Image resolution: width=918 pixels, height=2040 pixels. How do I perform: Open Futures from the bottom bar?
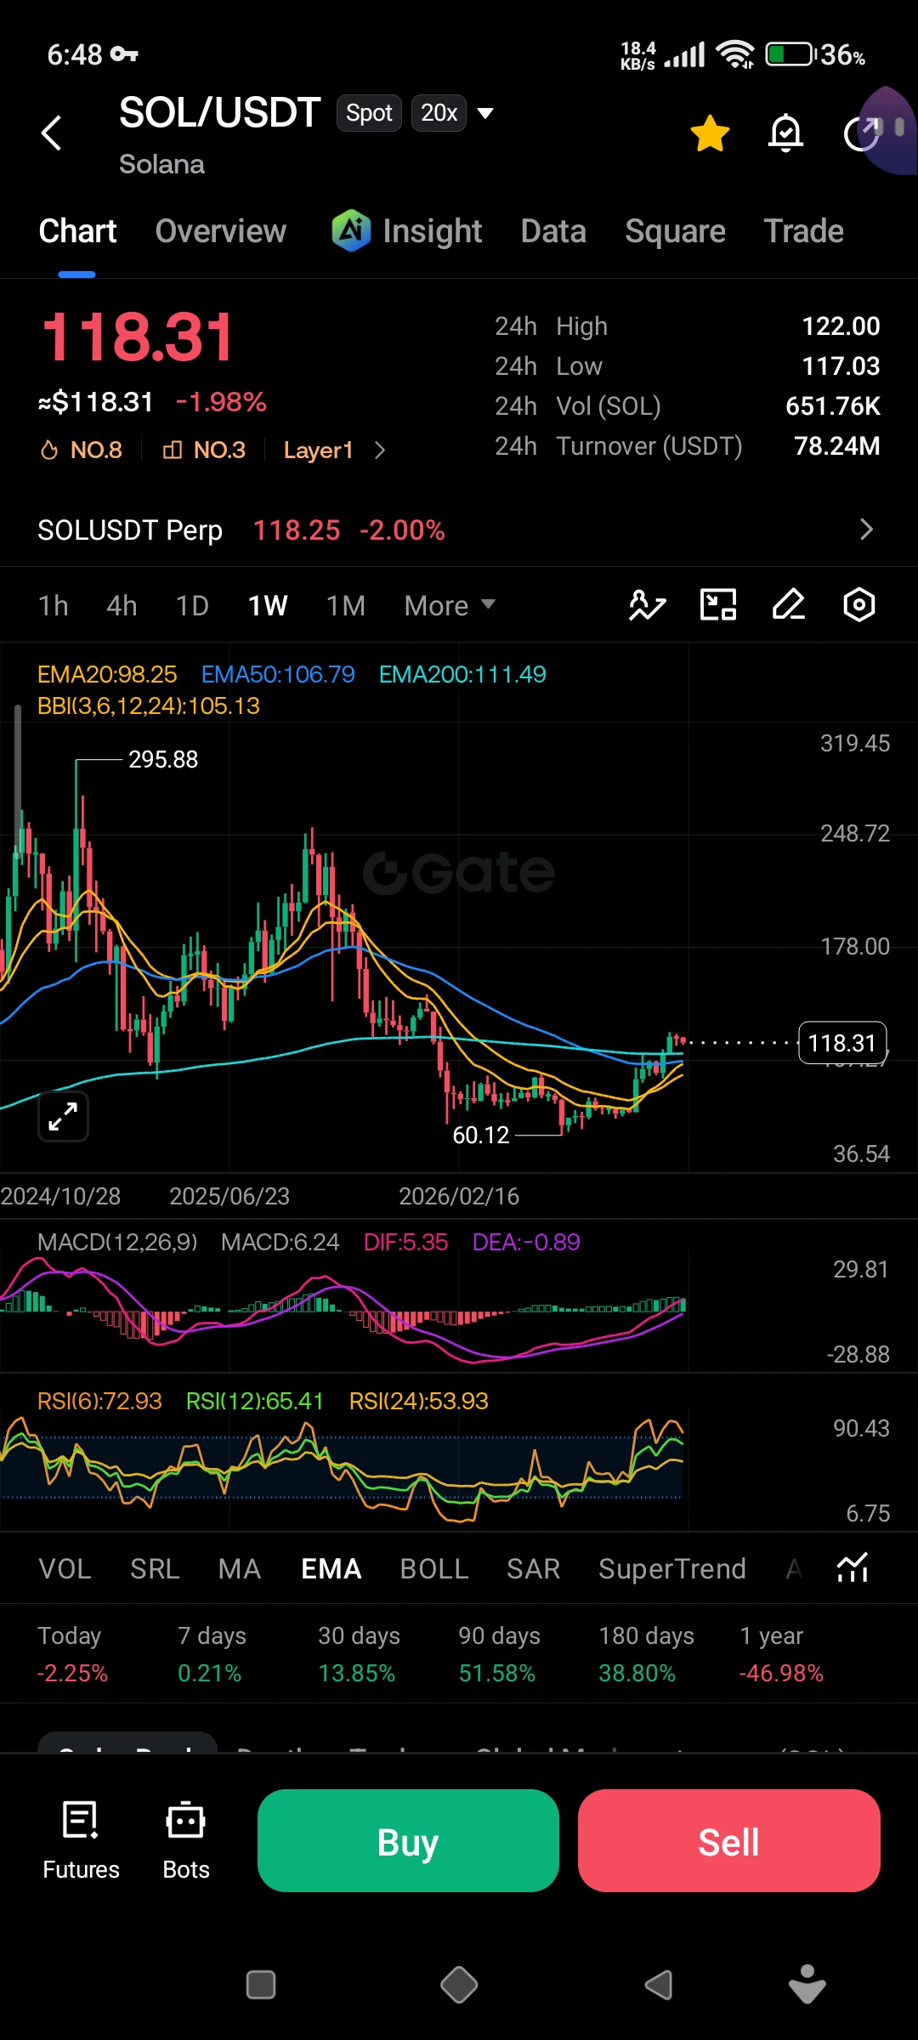(81, 1841)
